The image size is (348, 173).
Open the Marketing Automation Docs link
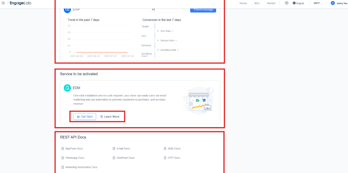(x=81, y=167)
